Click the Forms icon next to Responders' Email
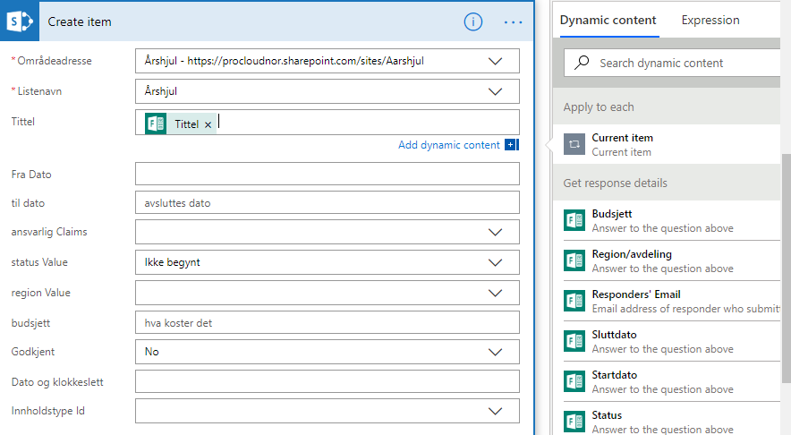Screen dimensions: 791x435 574,301
